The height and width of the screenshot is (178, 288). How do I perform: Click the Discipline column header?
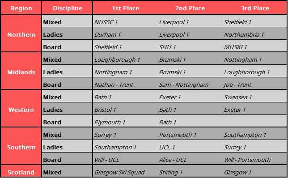coord(67,8)
